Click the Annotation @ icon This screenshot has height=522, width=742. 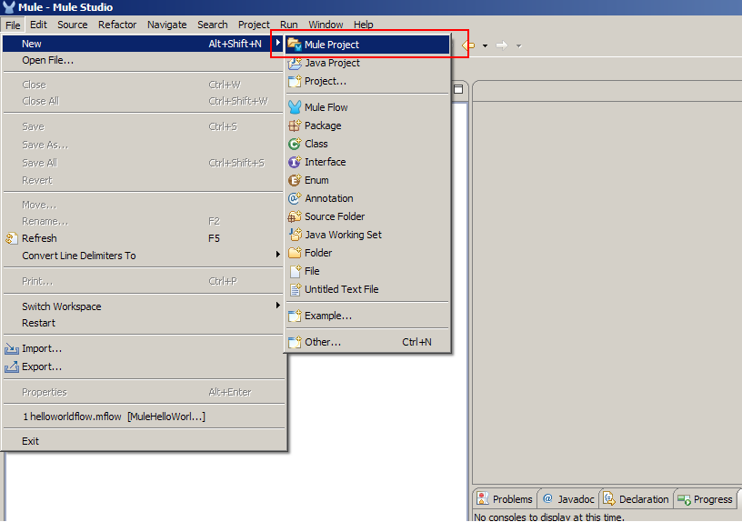point(295,198)
